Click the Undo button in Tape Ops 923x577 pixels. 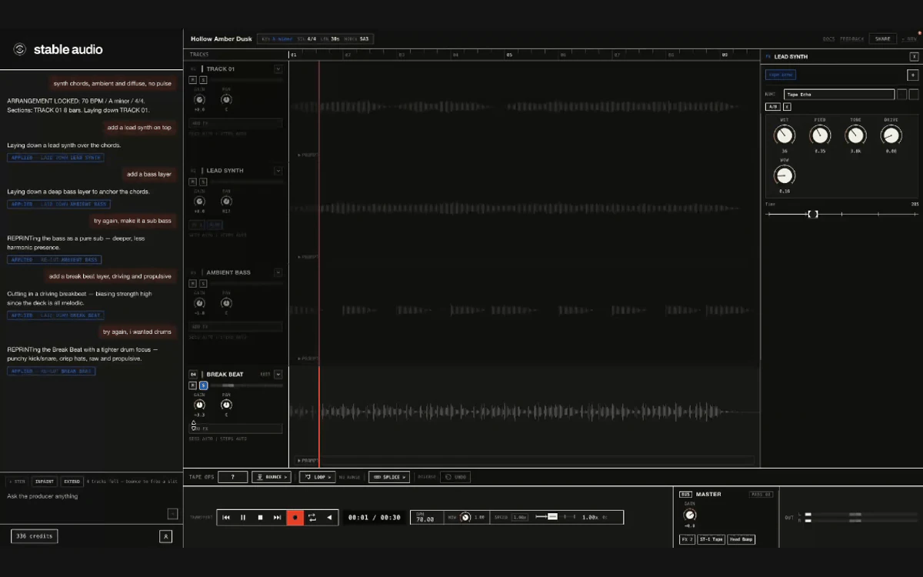(455, 477)
